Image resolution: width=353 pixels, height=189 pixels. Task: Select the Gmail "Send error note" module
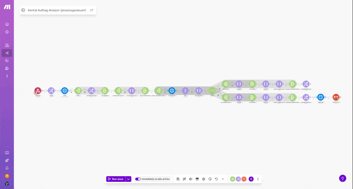coord(336,97)
